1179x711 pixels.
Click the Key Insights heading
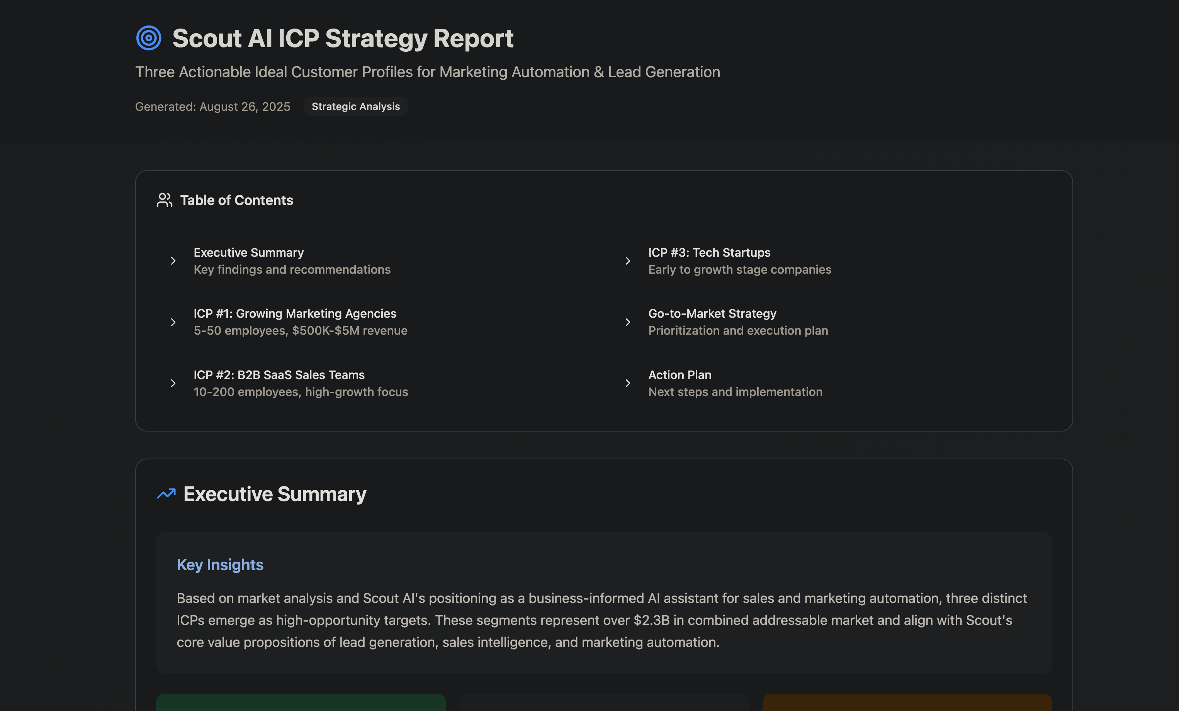[220, 565]
